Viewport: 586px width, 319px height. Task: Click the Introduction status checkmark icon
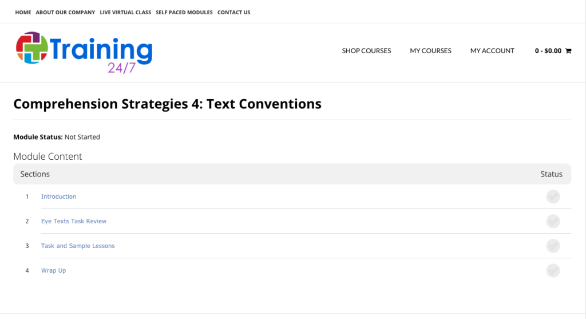[553, 196]
